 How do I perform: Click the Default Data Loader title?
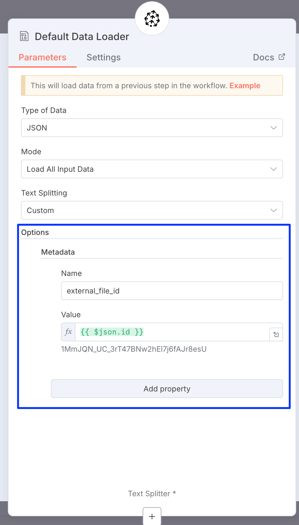(x=82, y=37)
